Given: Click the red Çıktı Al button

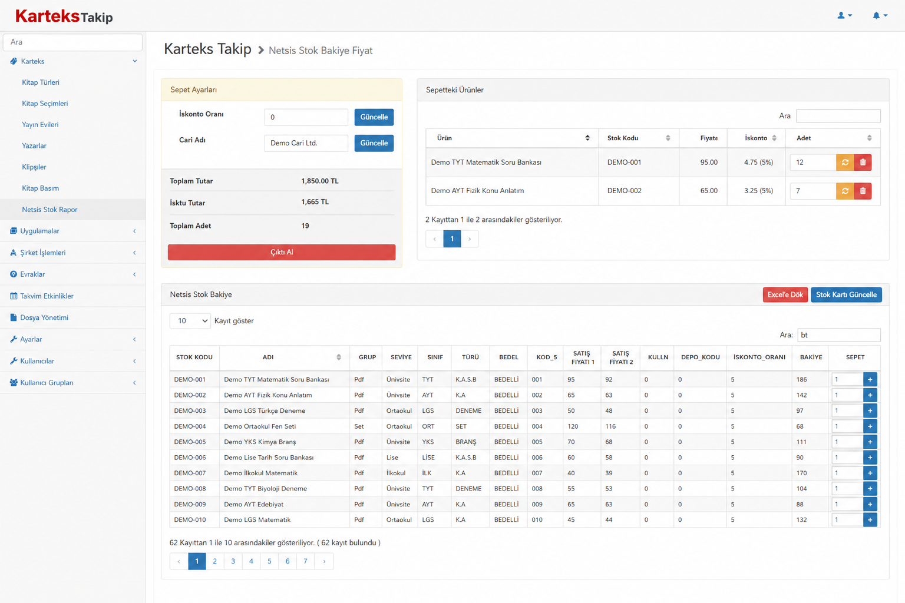Looking at the screenshot, I should pyautogui.click(x=282, y=252).
